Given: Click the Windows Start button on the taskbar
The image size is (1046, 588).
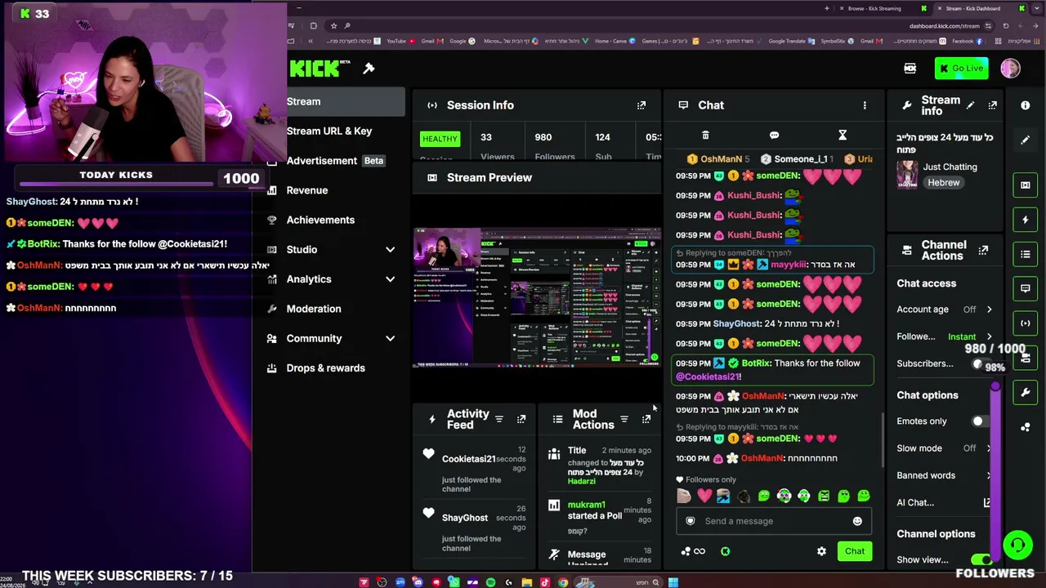Looking at the screenshot, I should pyautogui.click(x=673, y=582).
